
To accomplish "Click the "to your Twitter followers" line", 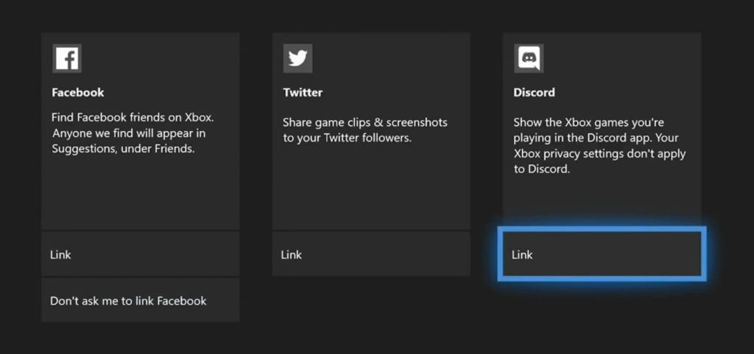I will click(x=348, y=139).
